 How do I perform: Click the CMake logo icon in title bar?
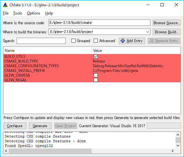(5, 5)
